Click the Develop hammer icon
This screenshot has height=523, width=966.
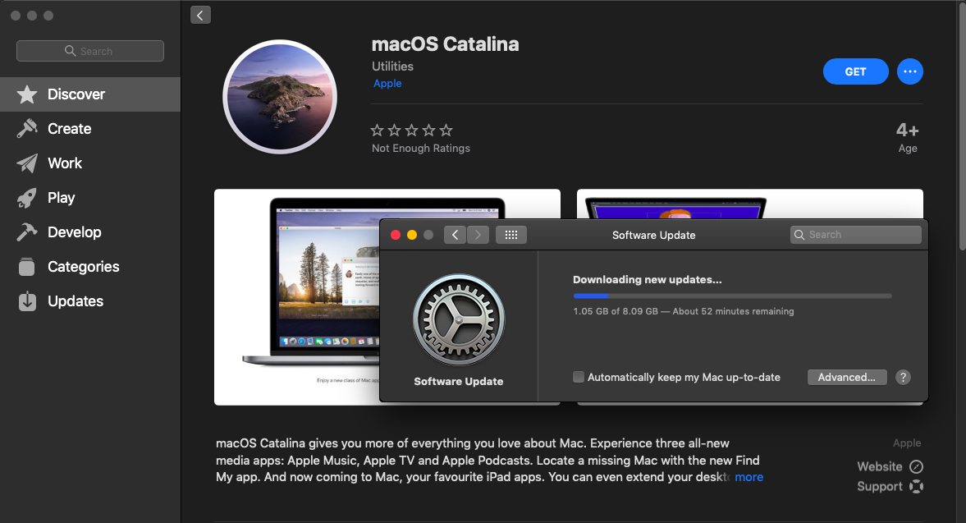tap(27, 232)
